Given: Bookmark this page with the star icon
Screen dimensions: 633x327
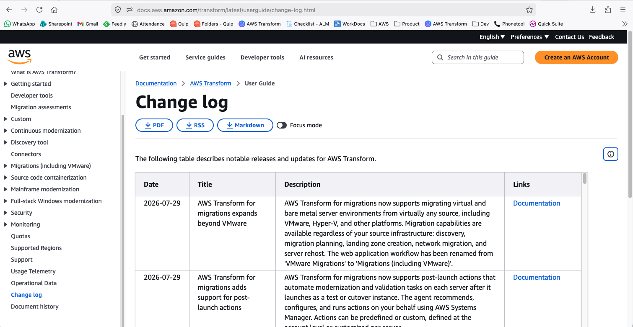Looking at the screenshot, I should click(529, 10).
